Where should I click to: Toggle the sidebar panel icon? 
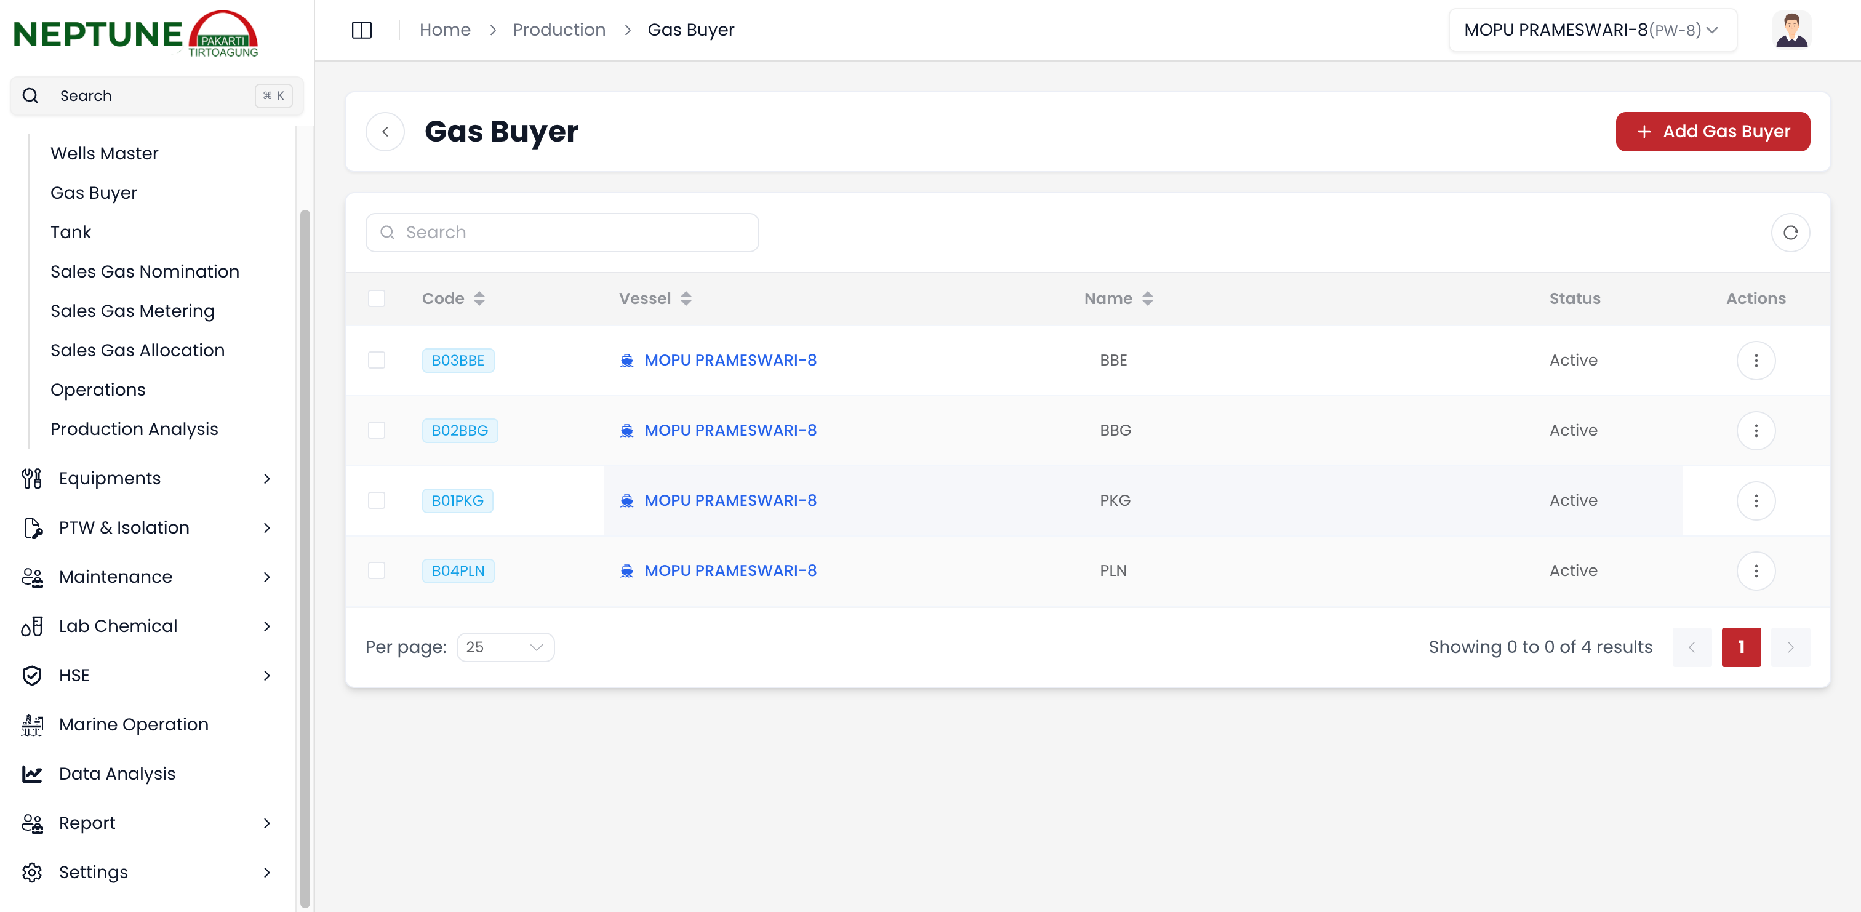tap(361, 30)
